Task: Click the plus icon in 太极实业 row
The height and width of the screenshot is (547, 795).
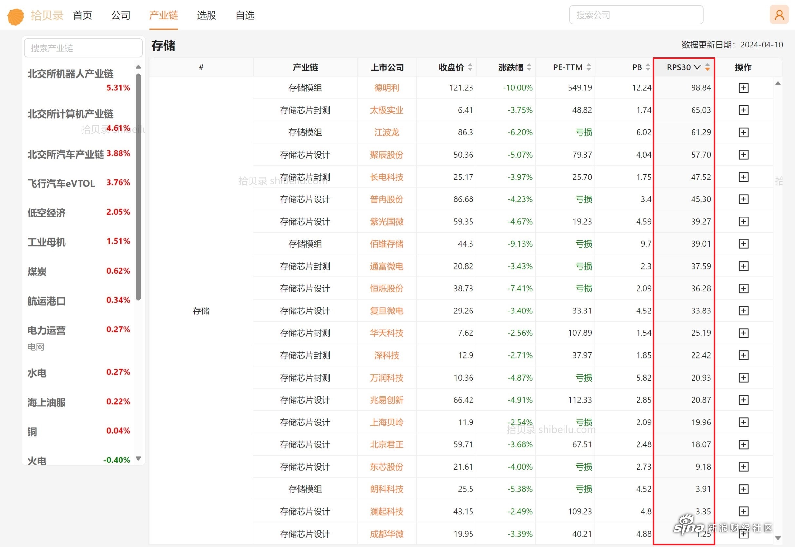Action: pos(743,110)
